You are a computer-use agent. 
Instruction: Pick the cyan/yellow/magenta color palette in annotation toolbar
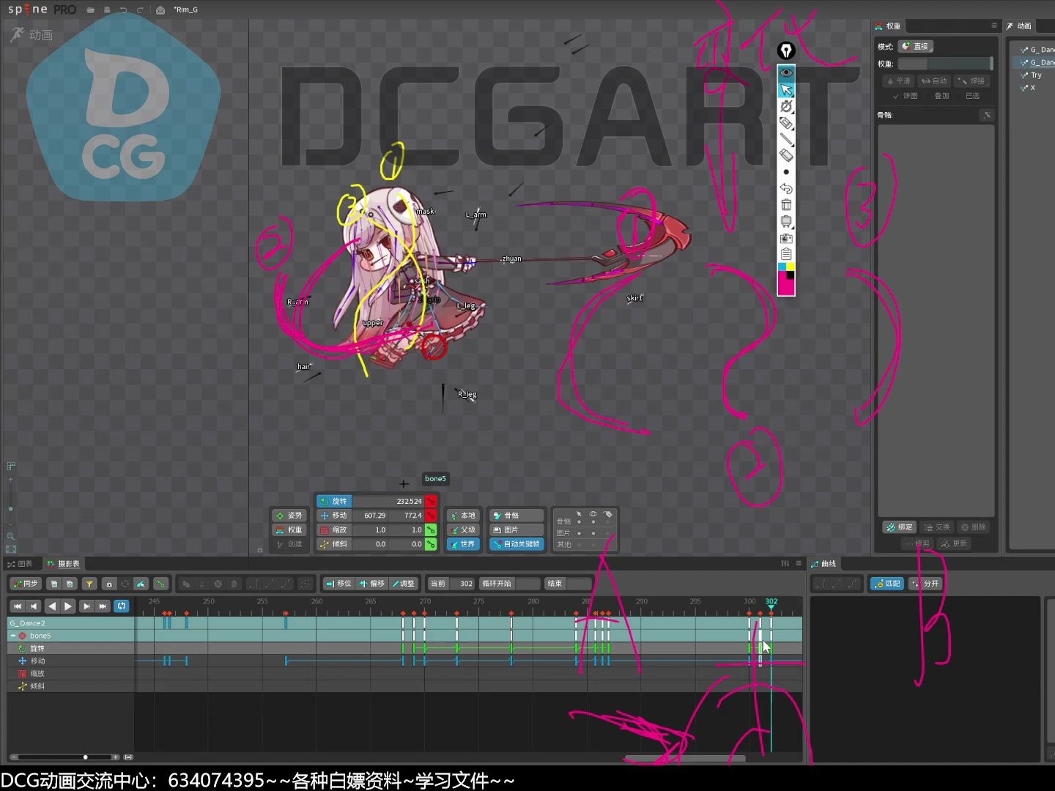point(786,279)
